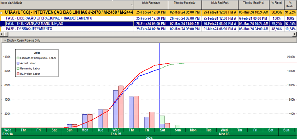Viewport: 297px width, 139px height.
Task: Click the Feb 18 week in timescale
Action: click(32, 134)
